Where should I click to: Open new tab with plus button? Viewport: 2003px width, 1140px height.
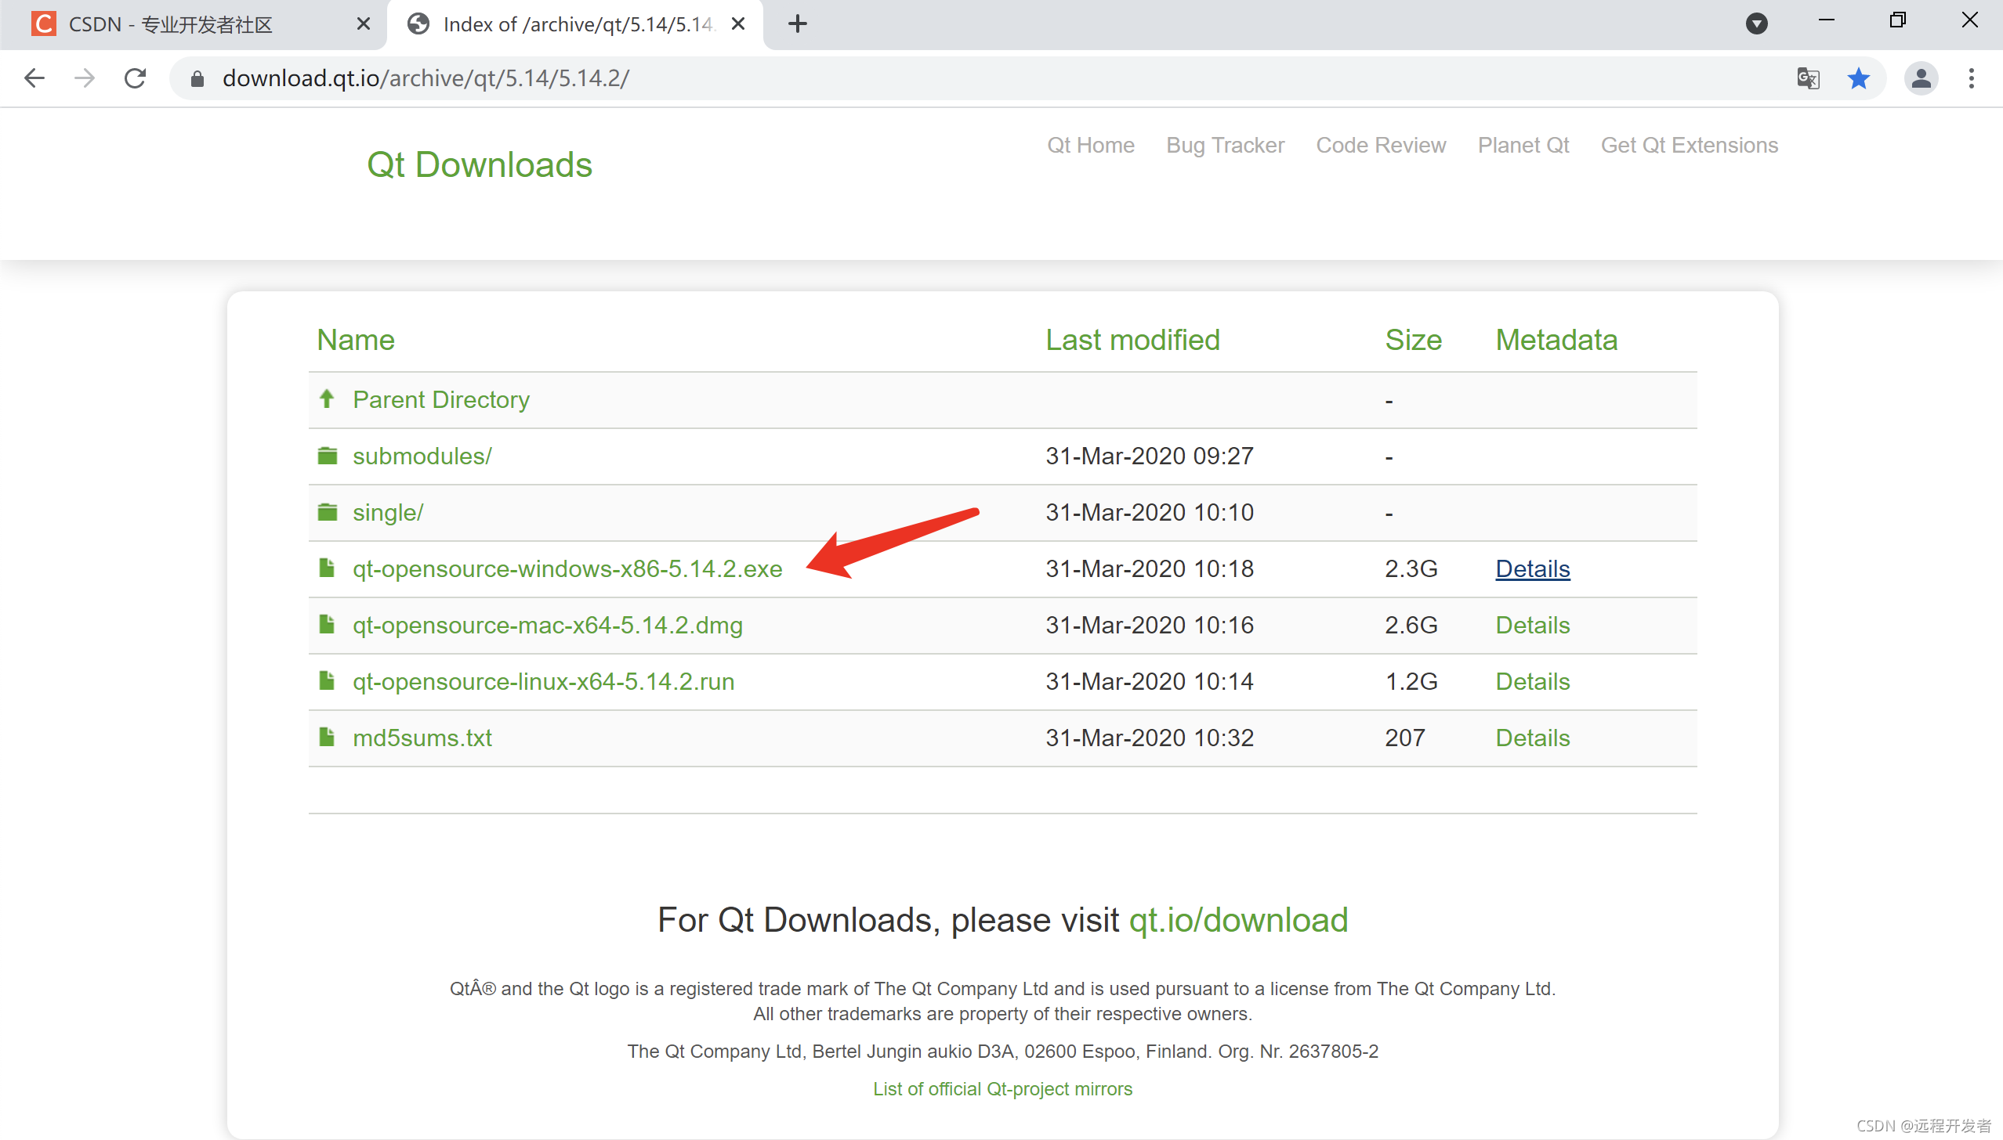pos(798,23)
